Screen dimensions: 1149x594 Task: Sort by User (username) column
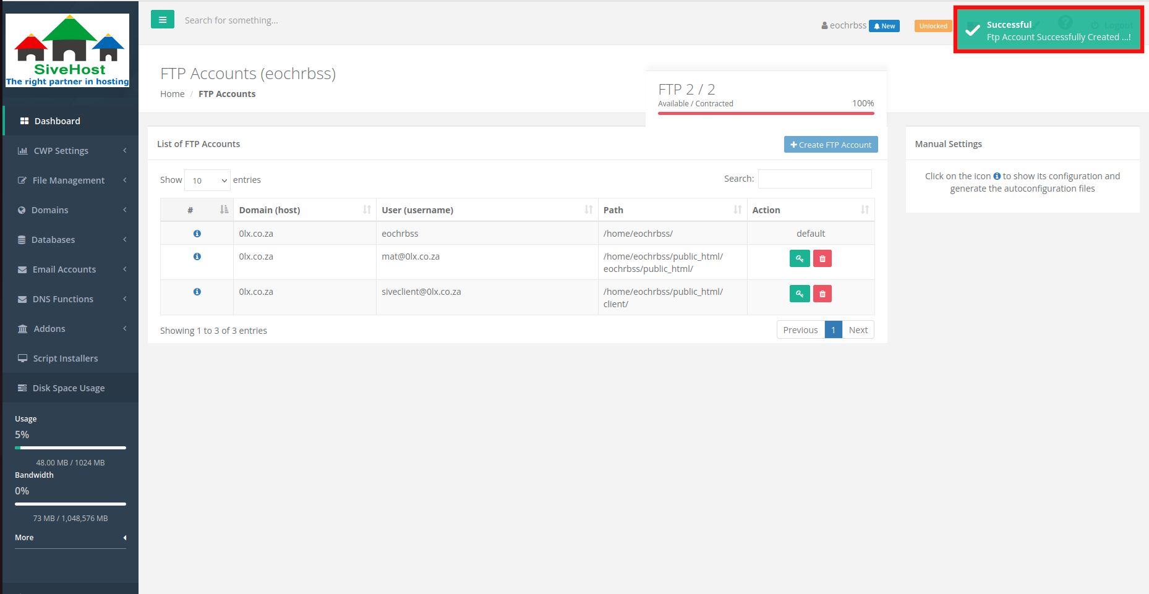click(x=487, y=210)
